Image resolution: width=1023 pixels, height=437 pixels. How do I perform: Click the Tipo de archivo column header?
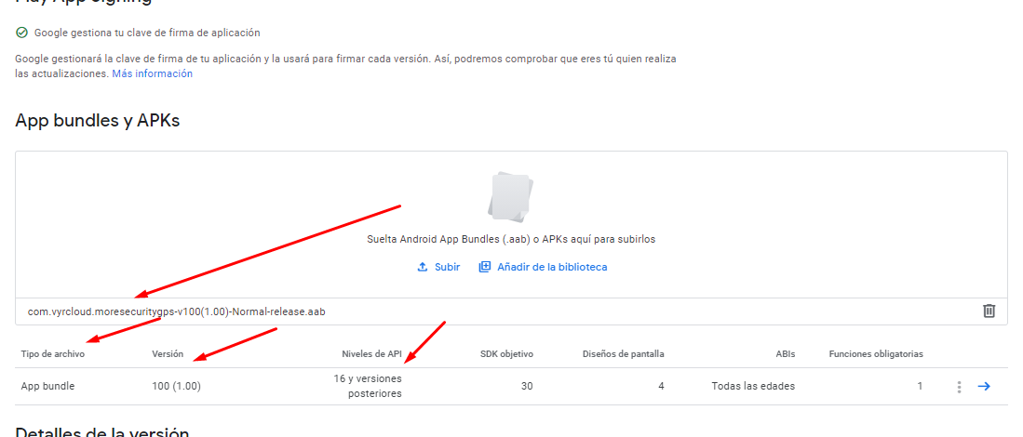pos(53,354)
